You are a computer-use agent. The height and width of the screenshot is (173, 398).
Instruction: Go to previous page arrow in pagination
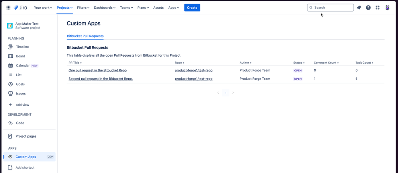click(x=218, y=93)
